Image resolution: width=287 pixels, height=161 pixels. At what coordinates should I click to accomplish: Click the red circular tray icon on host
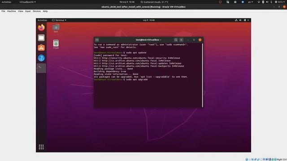click(x=220, y=2)
